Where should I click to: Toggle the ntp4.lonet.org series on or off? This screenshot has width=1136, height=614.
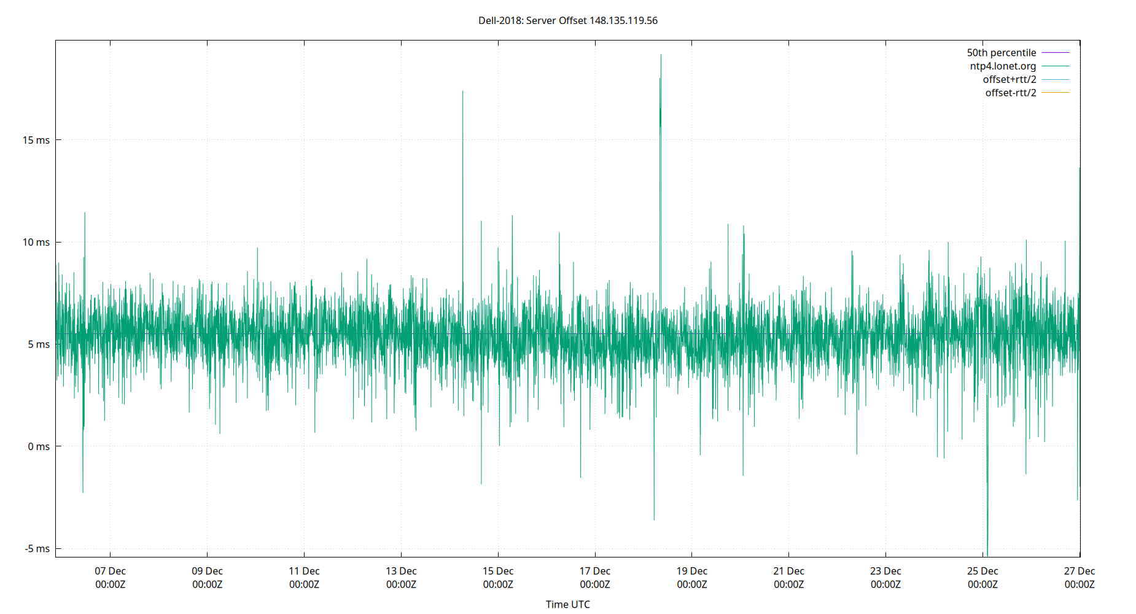1003,66
